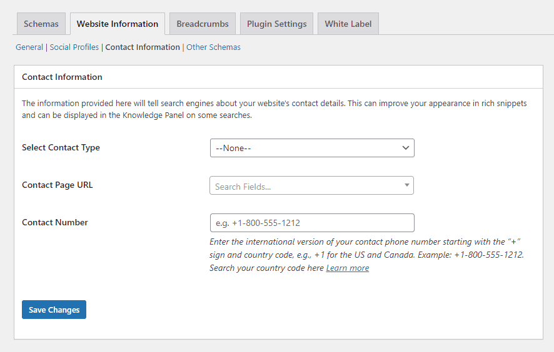Click the Contact Number field label
Viewport: 554px width, 352px height.
[x=55, y=223]
